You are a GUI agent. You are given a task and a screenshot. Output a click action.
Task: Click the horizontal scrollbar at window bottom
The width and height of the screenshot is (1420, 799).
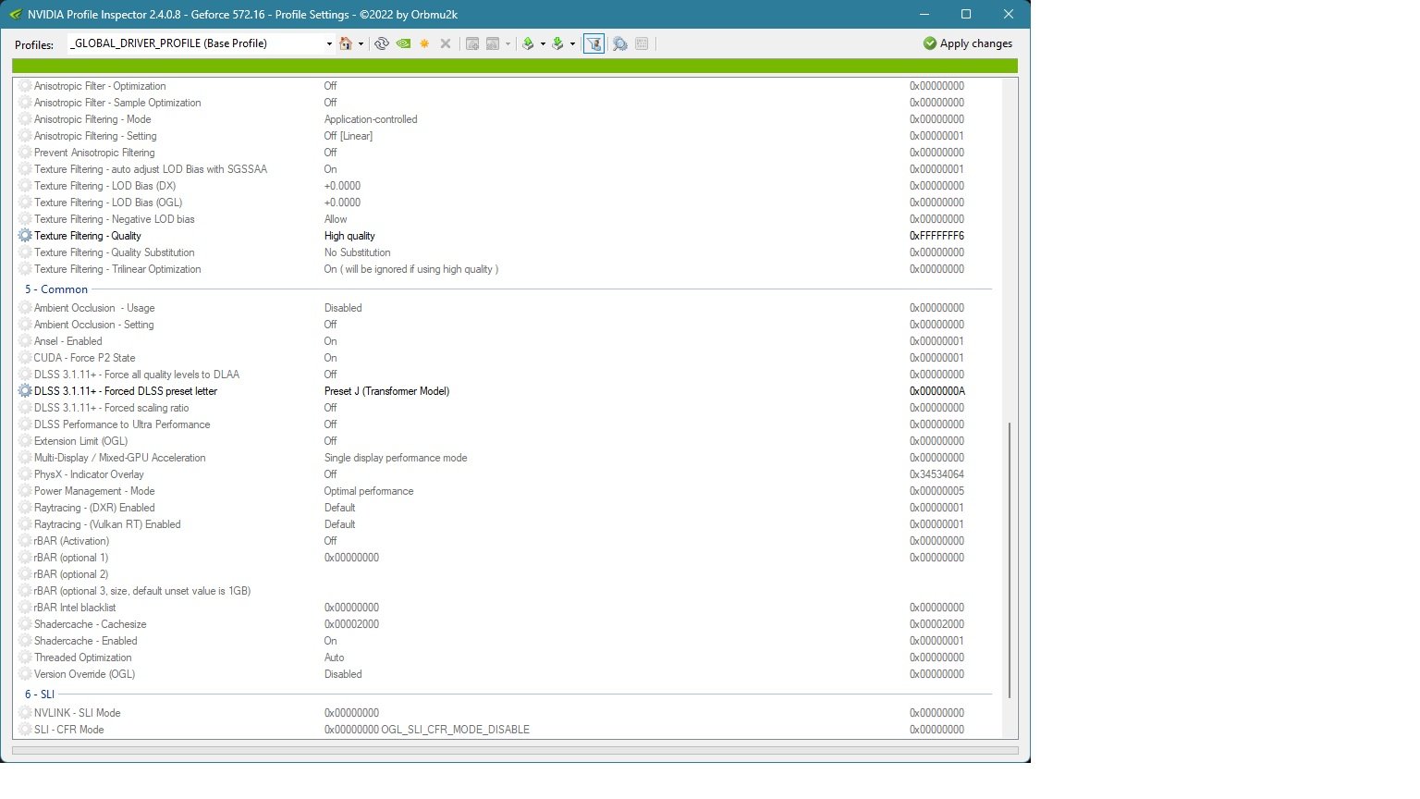[515, 751]
